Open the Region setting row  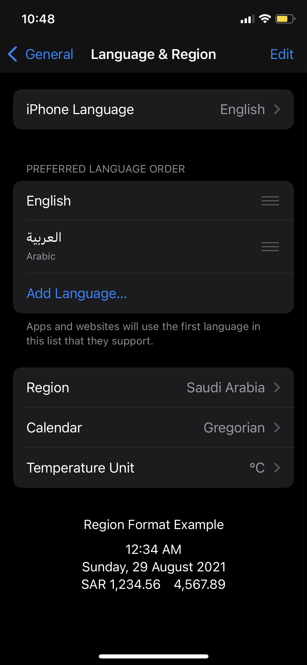[x=153, y=387]
